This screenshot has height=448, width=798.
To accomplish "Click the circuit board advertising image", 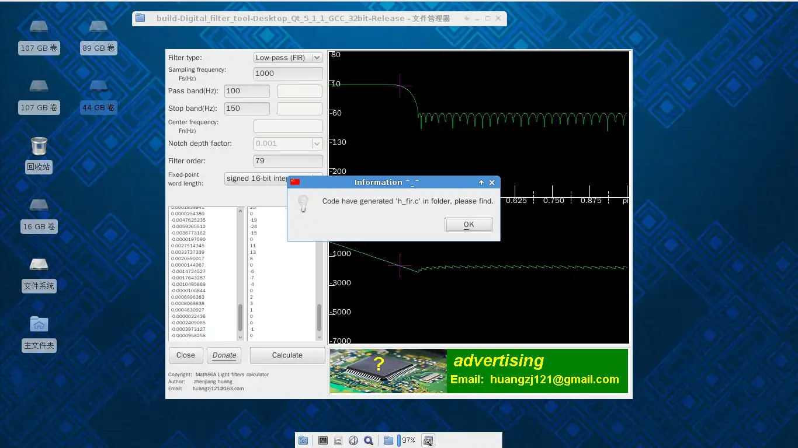I will tap(388, 371).
